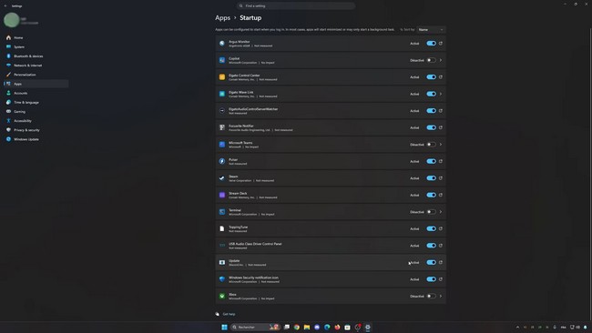Open file location icon for Stream Deck
The height and width of the screenshot is (333, 592).
tap(441, 195)
